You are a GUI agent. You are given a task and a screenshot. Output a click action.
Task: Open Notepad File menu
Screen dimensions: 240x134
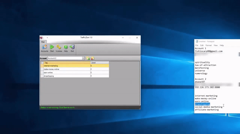click(x=197, y=45)
